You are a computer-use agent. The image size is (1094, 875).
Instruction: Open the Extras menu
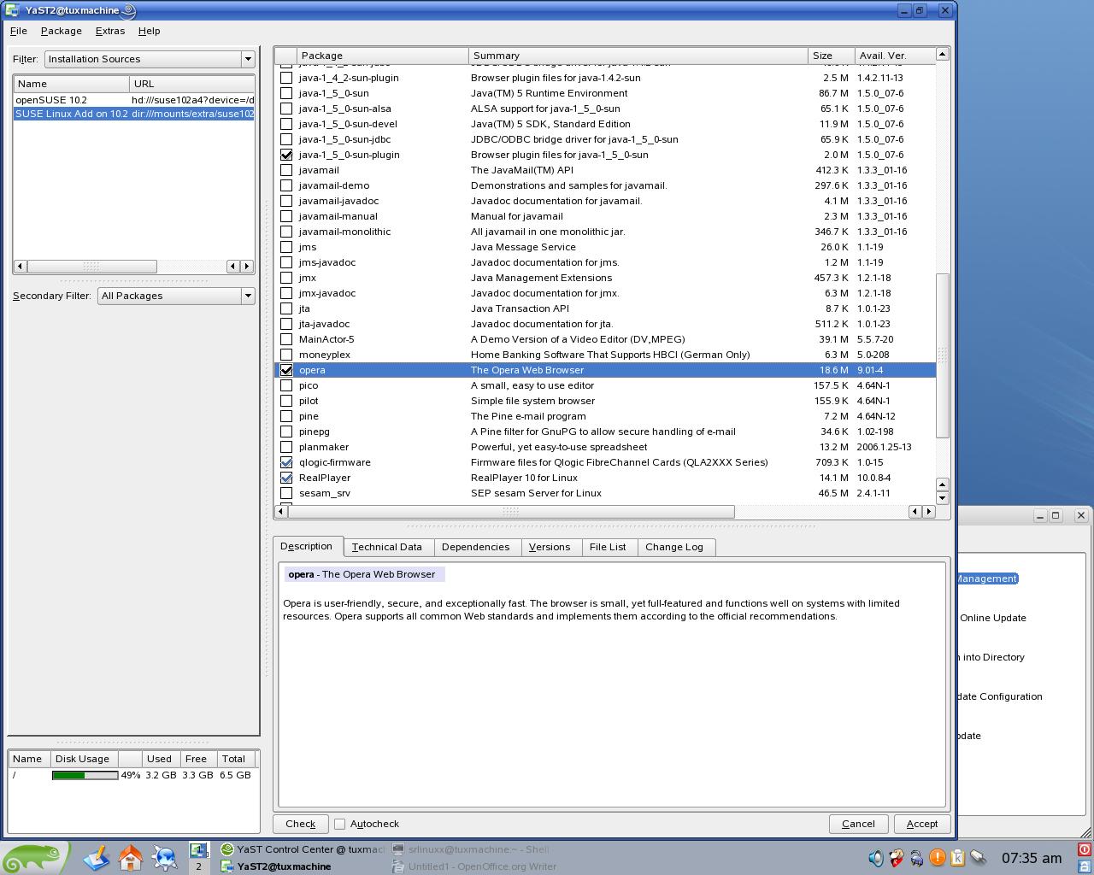click(x=110, y=31)
